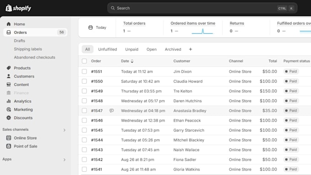
Task: Check the box for order #1545
Action: click(x=84, y=130)
